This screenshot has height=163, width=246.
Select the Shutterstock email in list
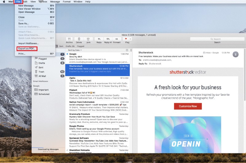click(x=97, y=70)
